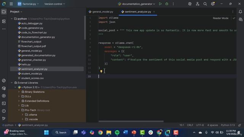Toggle Reader Mode in editor
The height and width of the screenshot is (137, 244).
click(220, 18)
